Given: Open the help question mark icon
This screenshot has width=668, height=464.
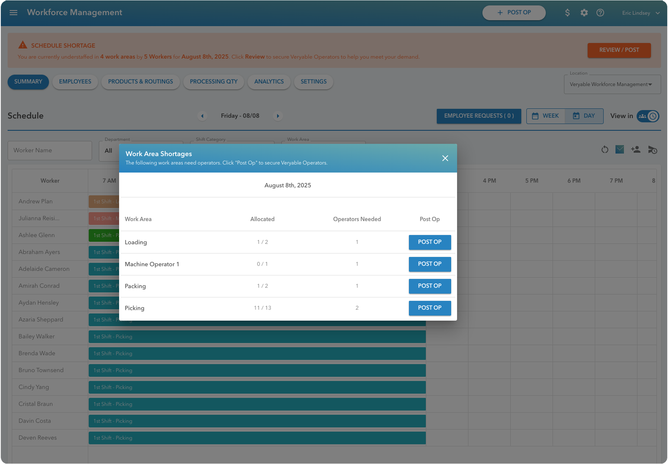Looking at the screenshot, I should point(600,12).
